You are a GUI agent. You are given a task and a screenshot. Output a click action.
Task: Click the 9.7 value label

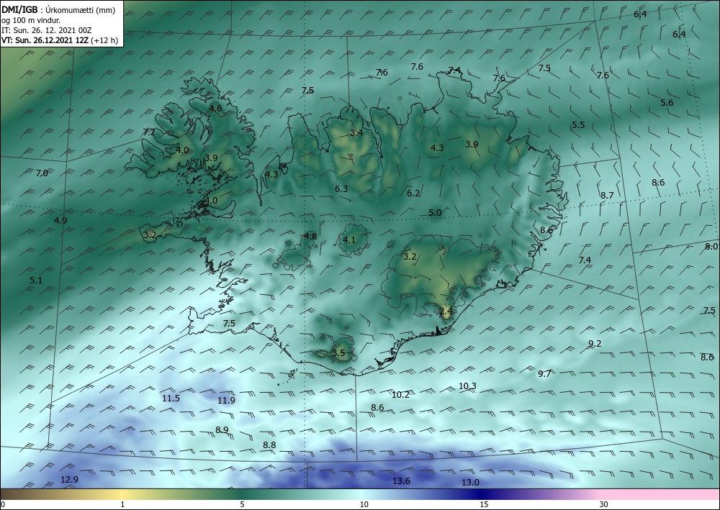tap(544, 374)
